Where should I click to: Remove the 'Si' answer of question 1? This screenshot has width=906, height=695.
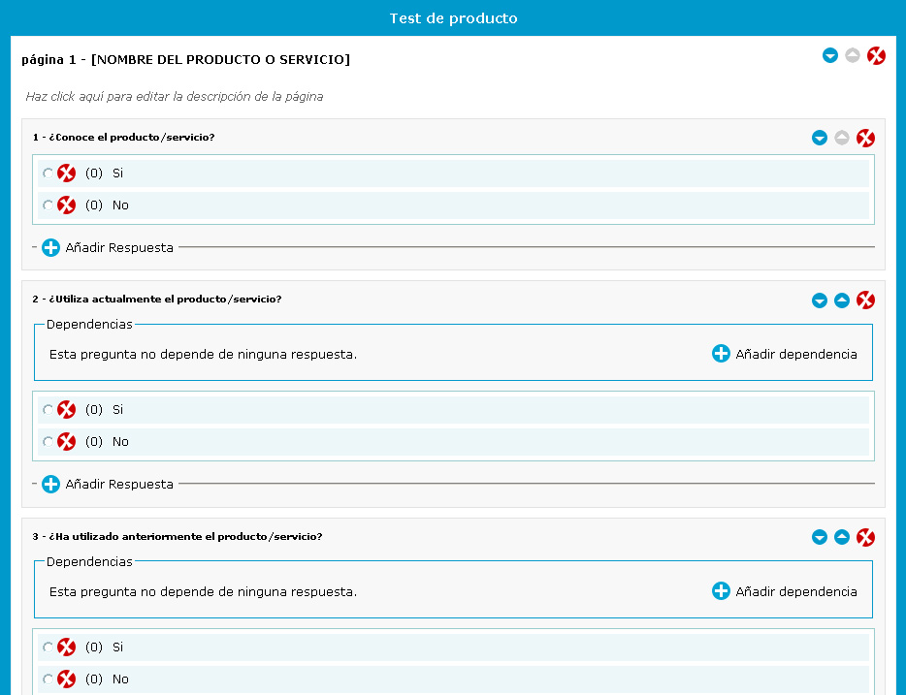[67, 174]
